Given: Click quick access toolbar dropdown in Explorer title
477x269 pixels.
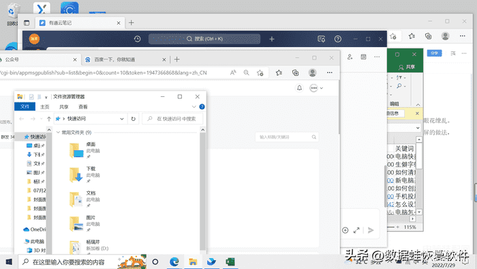Looking at the screenshot, I should click(46, 97).
